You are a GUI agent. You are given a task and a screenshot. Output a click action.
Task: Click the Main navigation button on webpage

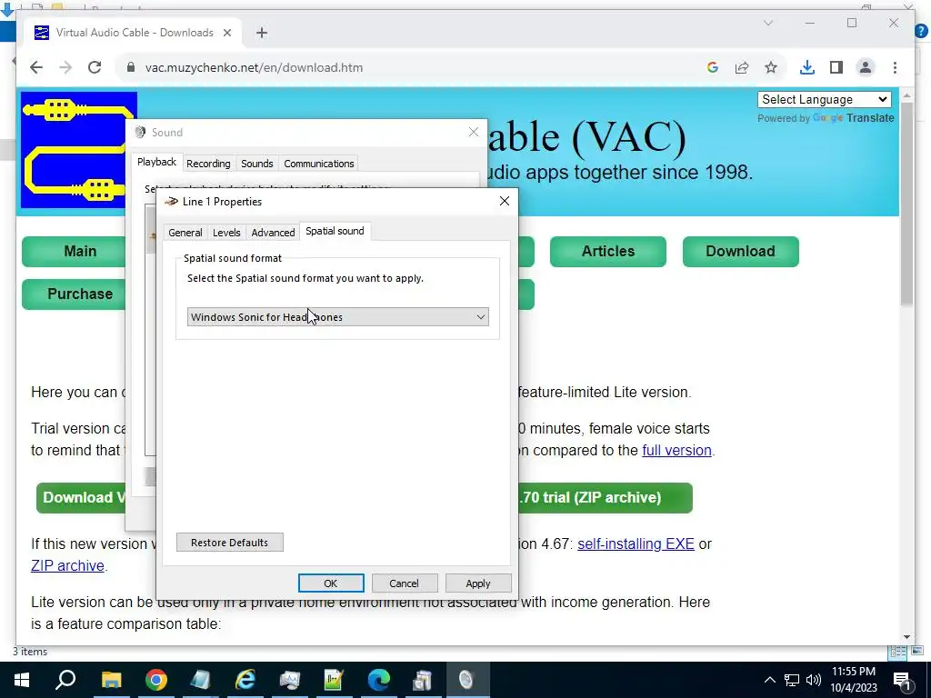click(x=80, y=251)
